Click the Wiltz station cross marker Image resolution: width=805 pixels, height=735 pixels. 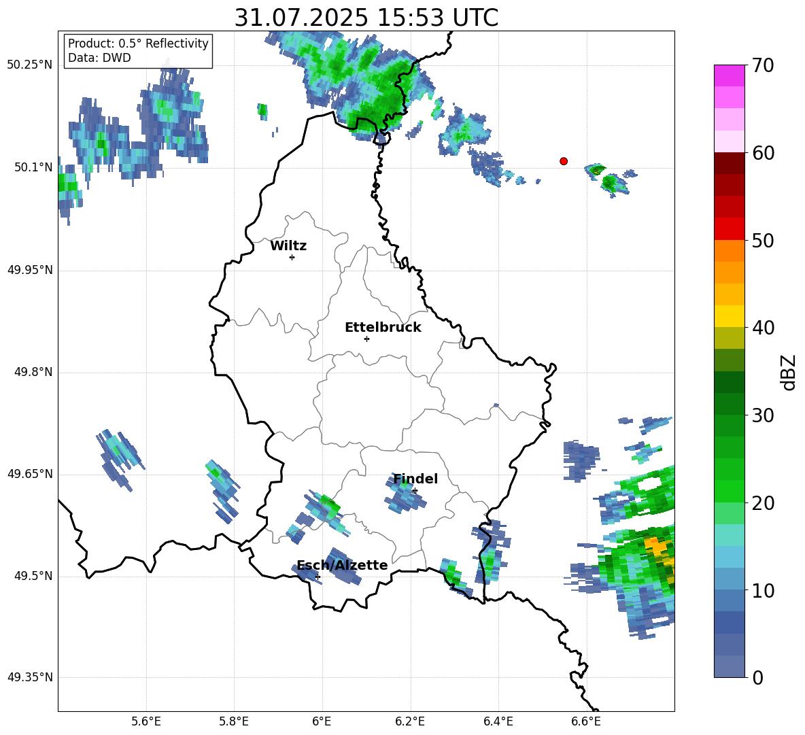tap(292, 257)
